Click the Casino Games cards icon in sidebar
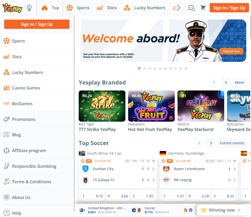251x217 pixels. (x=6, y=88)
